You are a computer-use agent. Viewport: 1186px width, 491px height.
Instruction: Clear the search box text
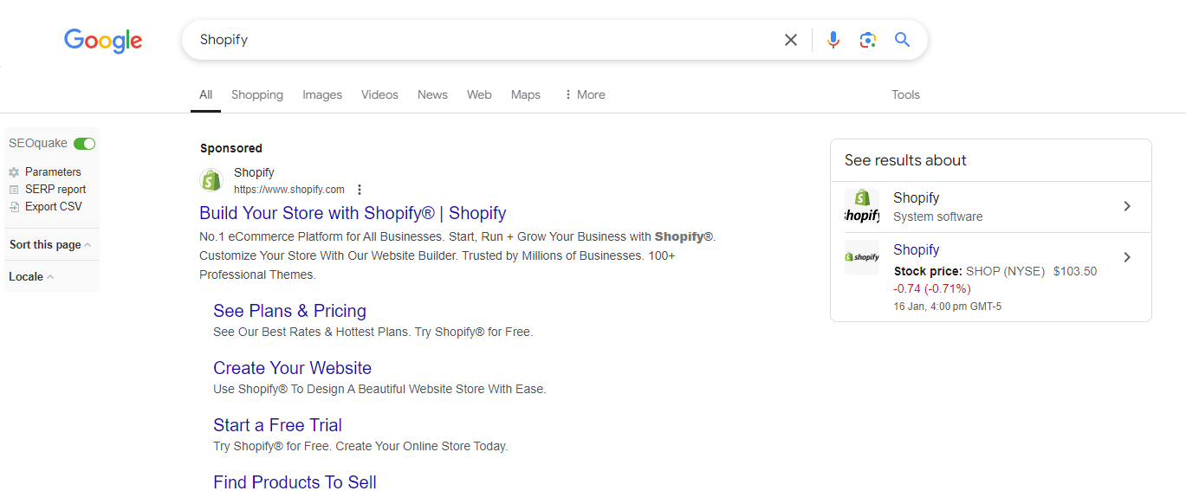(790, 40)
